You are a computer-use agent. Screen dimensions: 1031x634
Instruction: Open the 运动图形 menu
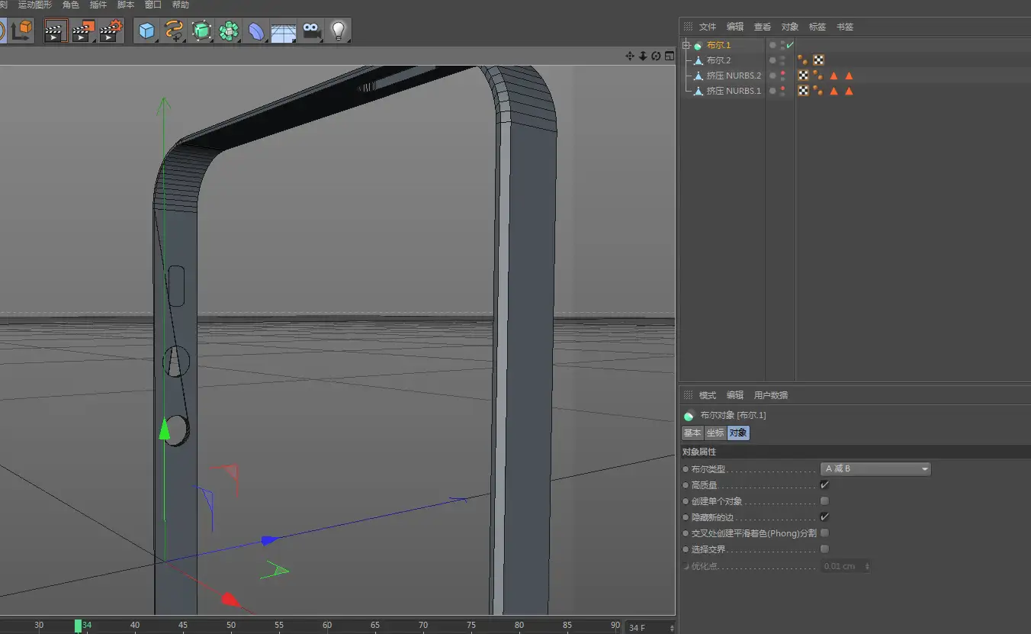[x=35, y=5]
